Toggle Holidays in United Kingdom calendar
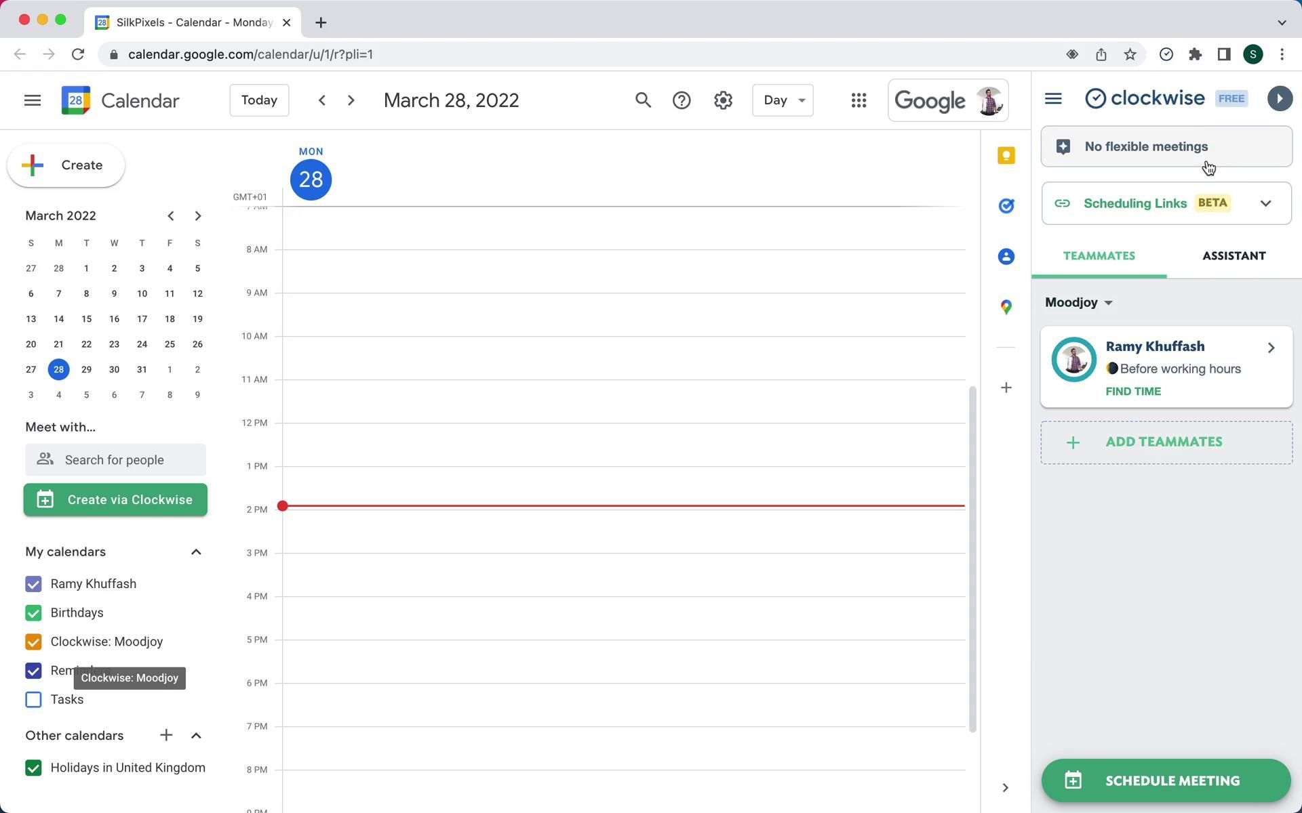 [x=33, y=768]
